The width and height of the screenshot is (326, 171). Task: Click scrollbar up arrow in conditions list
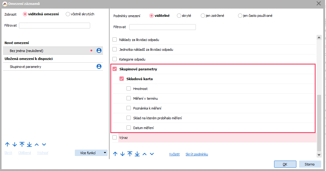coord(319,38)
